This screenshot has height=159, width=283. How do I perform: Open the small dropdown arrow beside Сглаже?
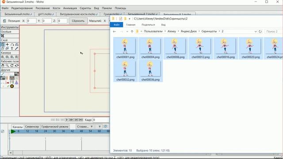(99, 127)
